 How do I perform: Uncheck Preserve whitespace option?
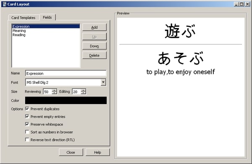[27, 124]
